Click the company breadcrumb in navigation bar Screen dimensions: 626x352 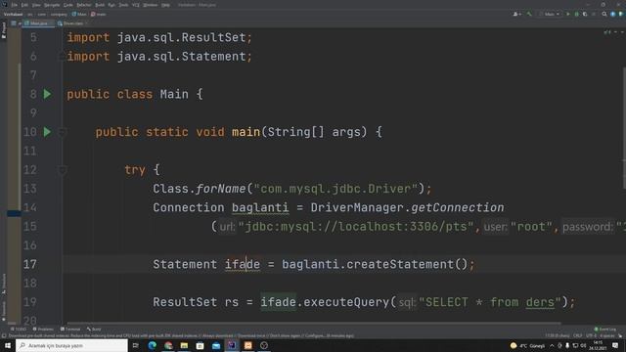click(x=59, y=14)
